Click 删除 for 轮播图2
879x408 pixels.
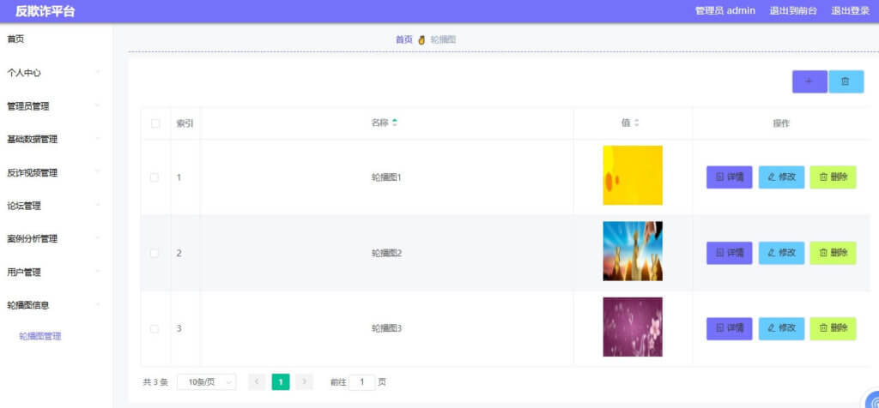pos(833,253)
